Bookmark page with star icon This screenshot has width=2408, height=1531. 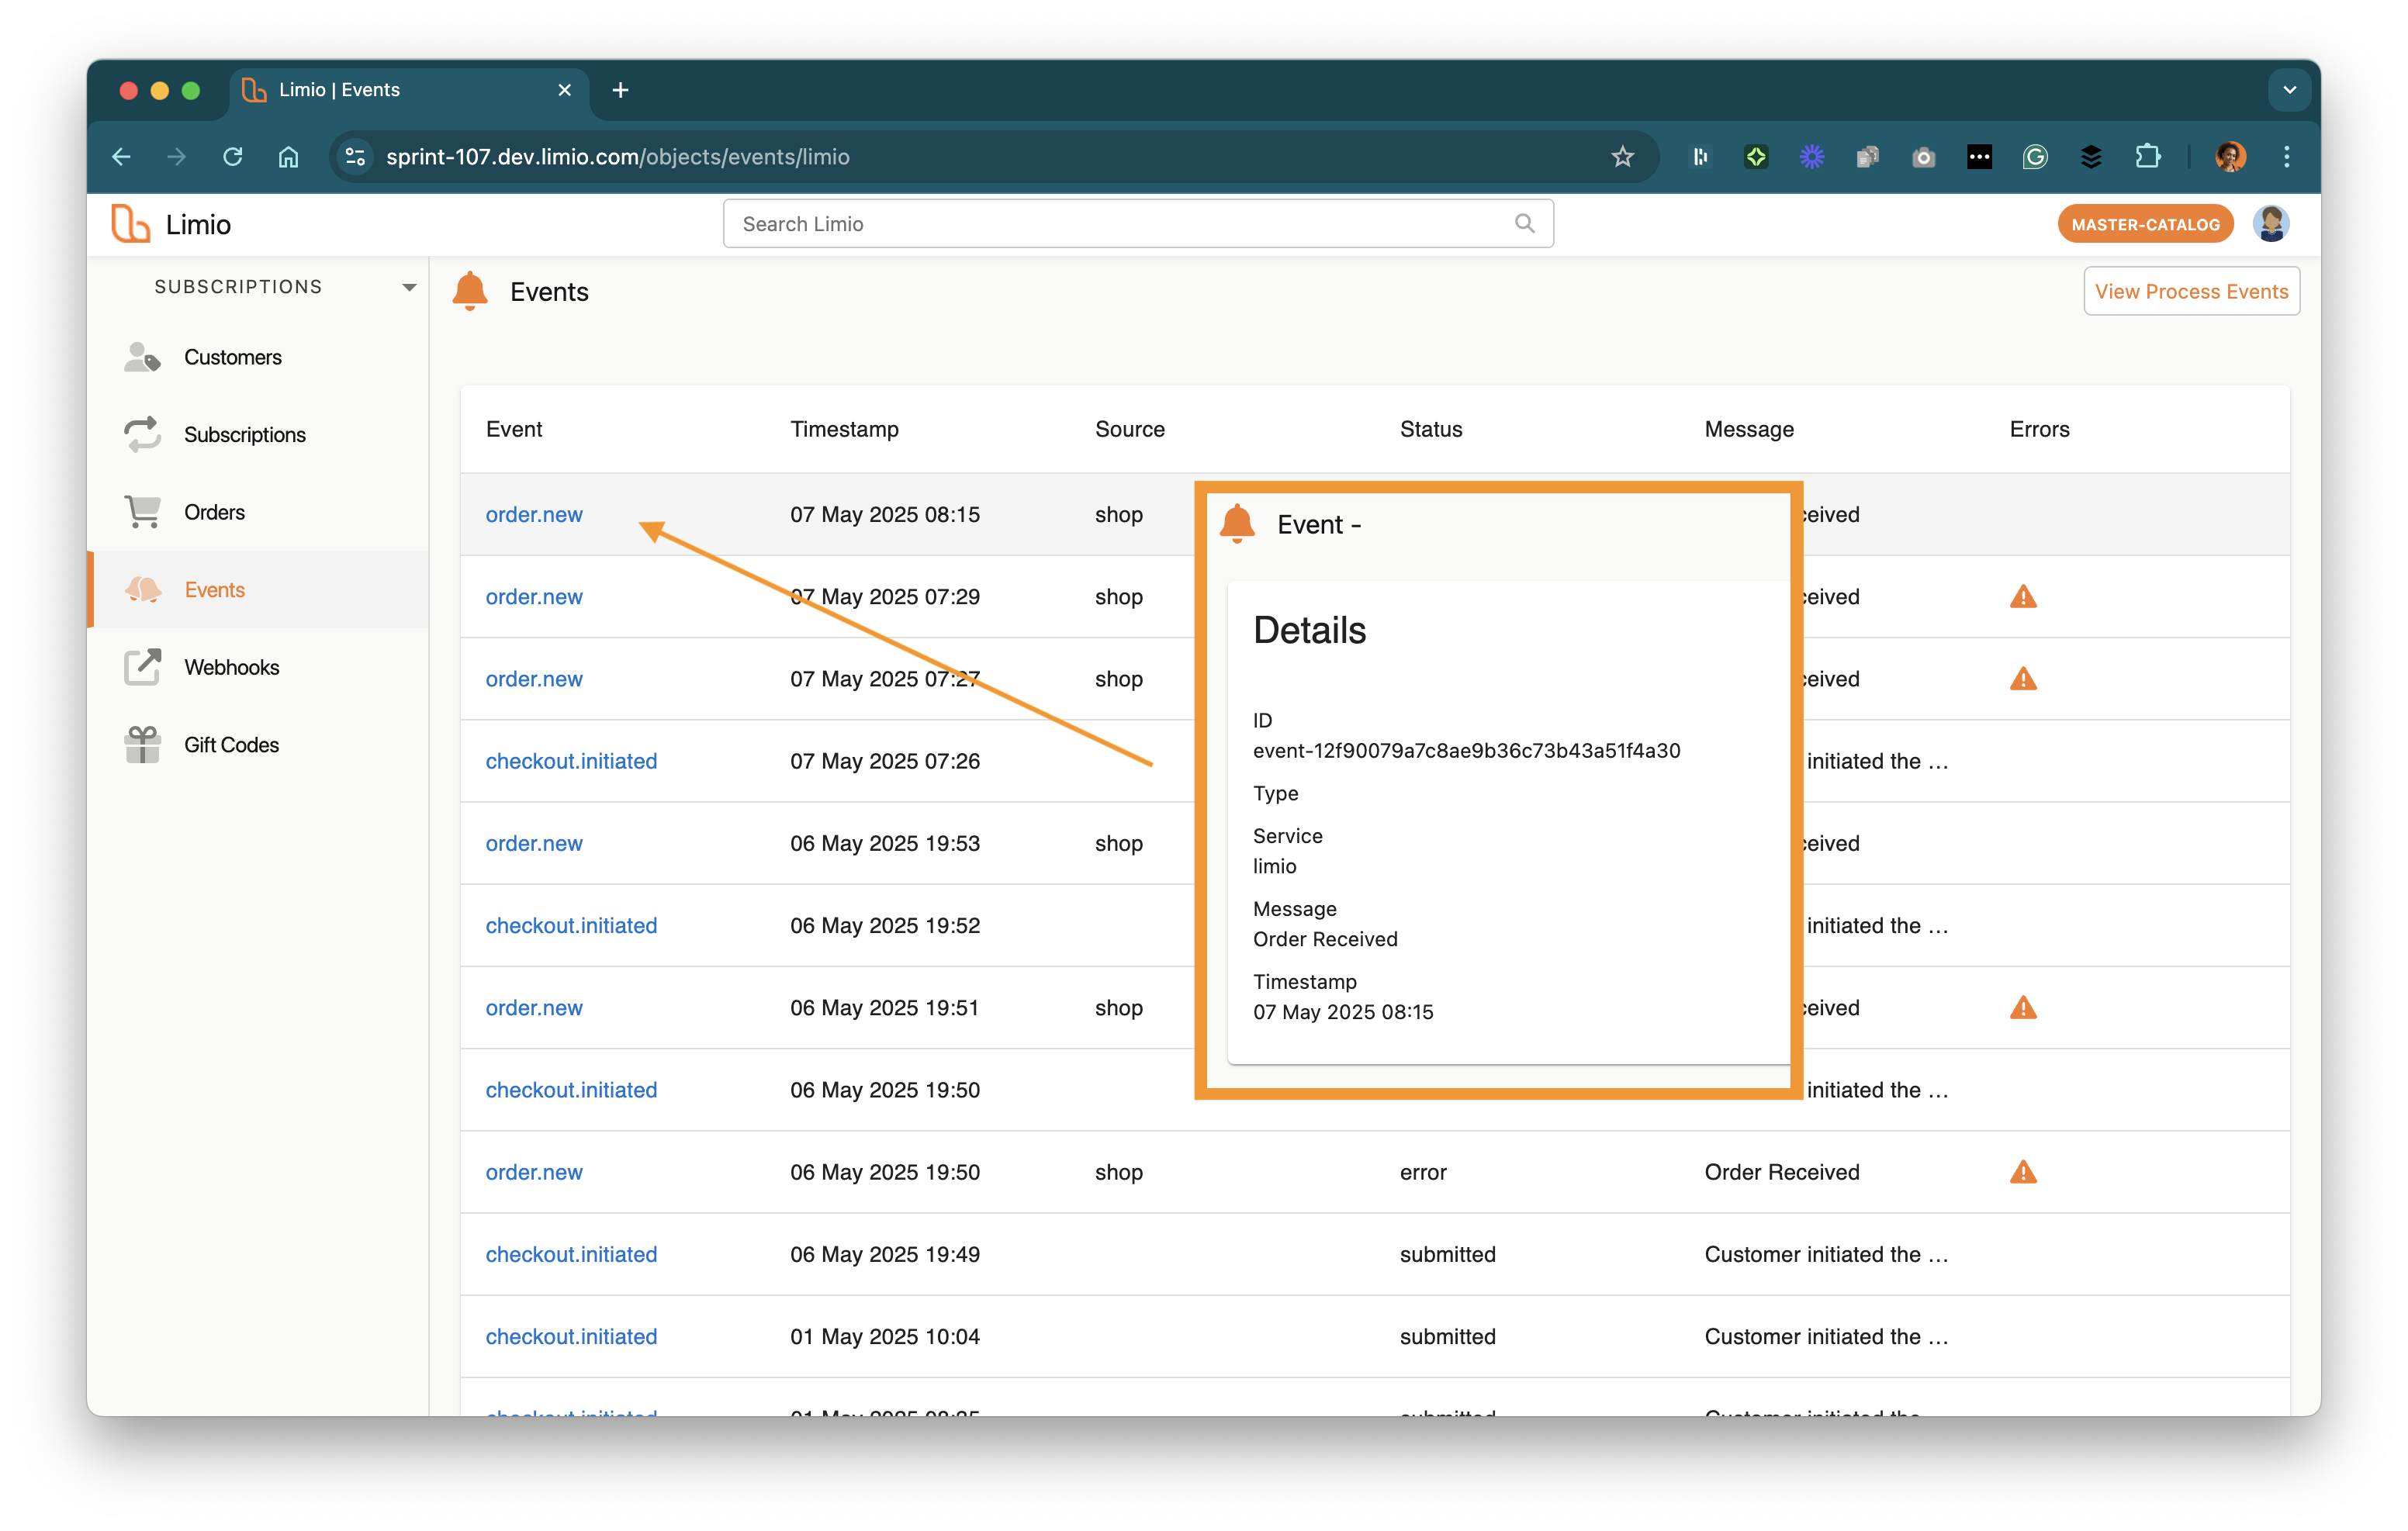tap(1622, 157)
